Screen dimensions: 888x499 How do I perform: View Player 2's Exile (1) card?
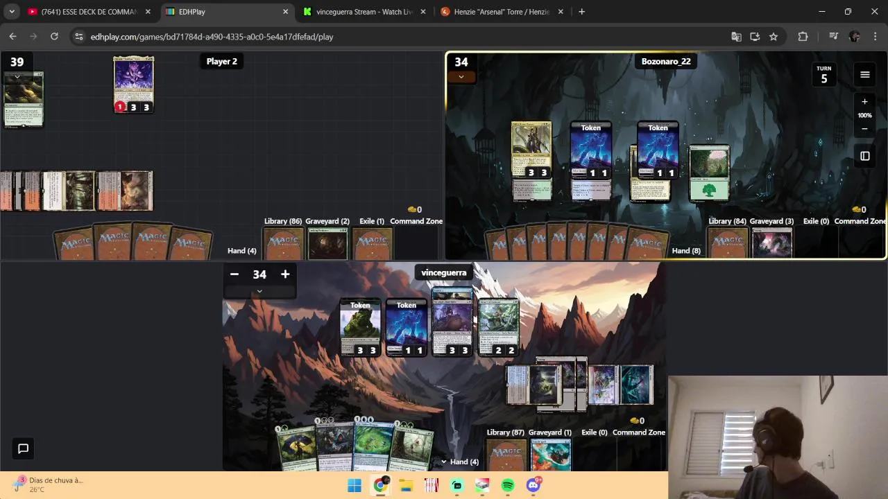point(372,243)
